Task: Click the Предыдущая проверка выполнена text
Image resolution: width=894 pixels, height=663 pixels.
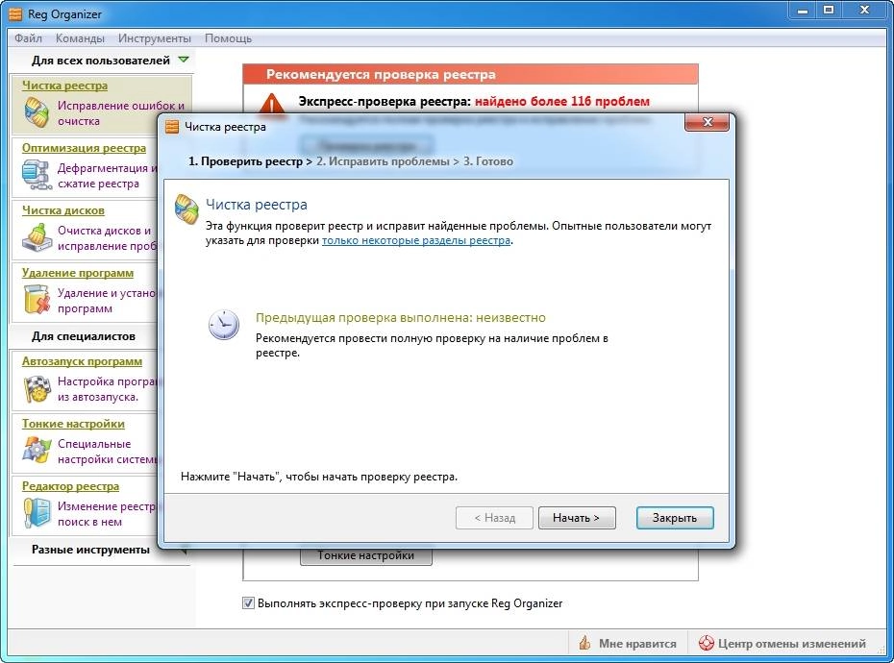Action: [400, 317]
